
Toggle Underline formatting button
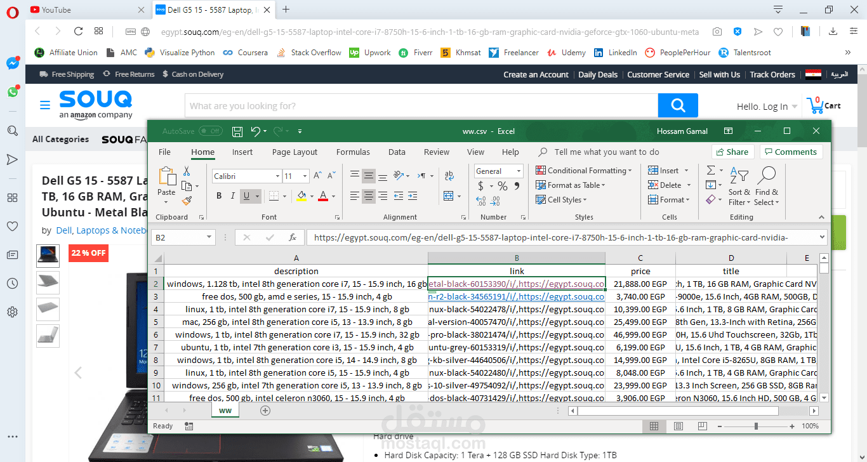tap(247, 196)
